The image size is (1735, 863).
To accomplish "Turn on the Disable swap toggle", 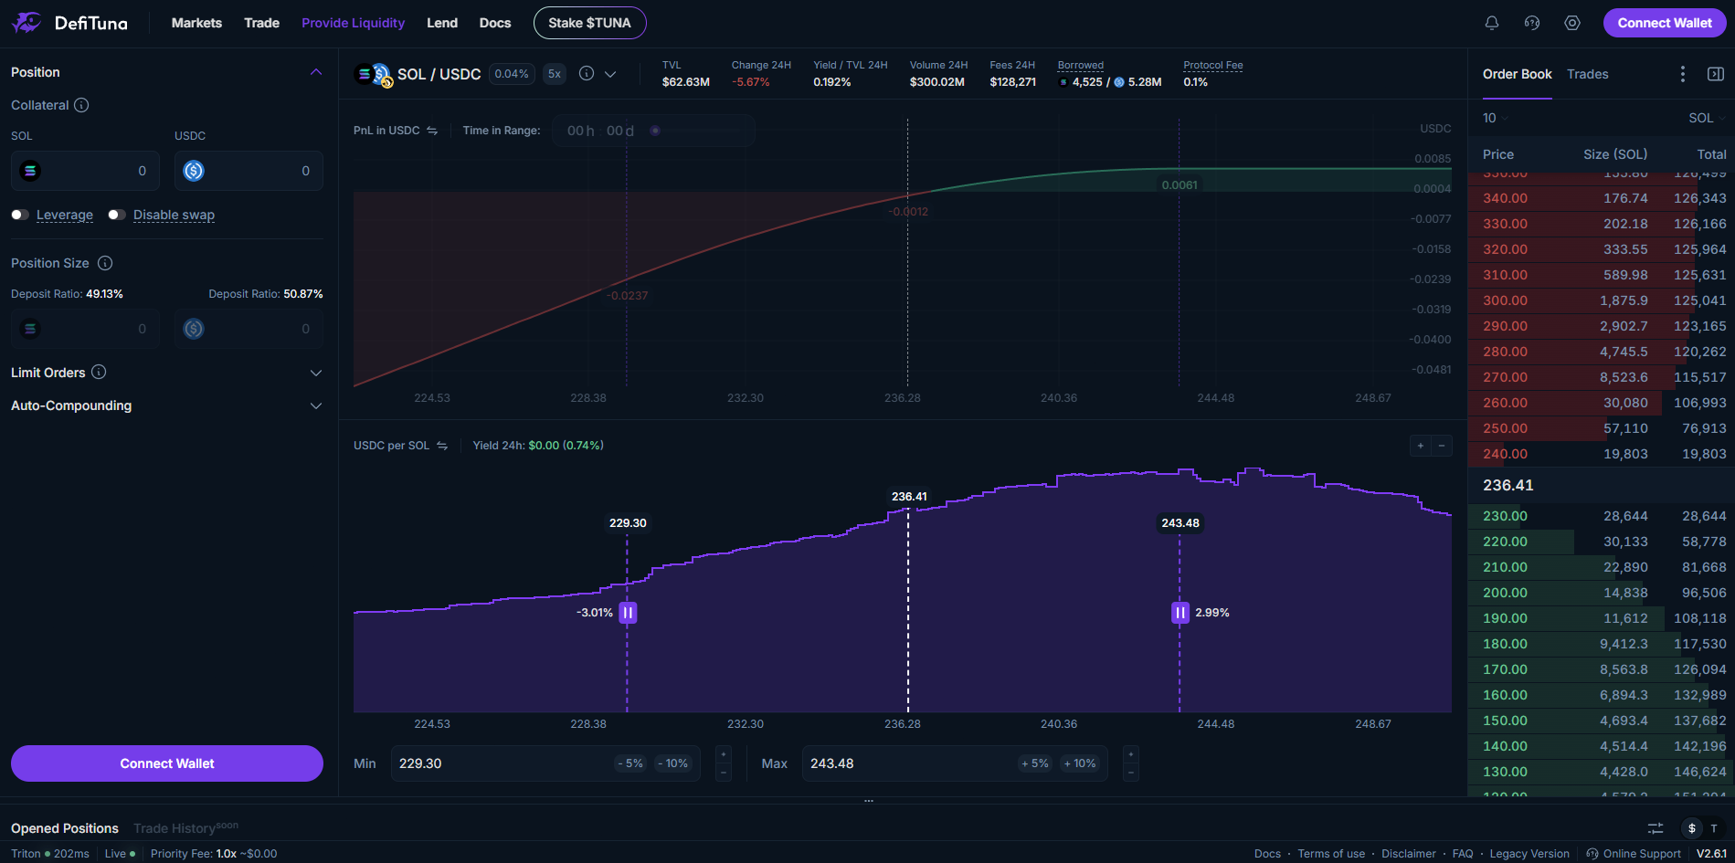I will (x=116, y=215).
